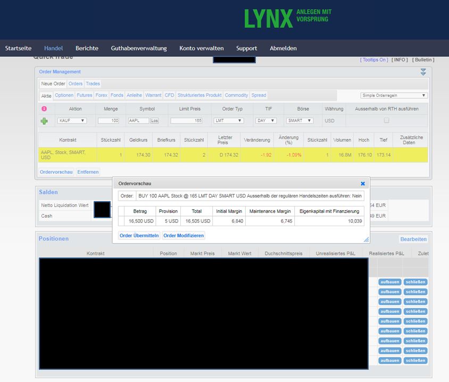
Task: Click Order Übermitteln button
Action: [139, 235]
